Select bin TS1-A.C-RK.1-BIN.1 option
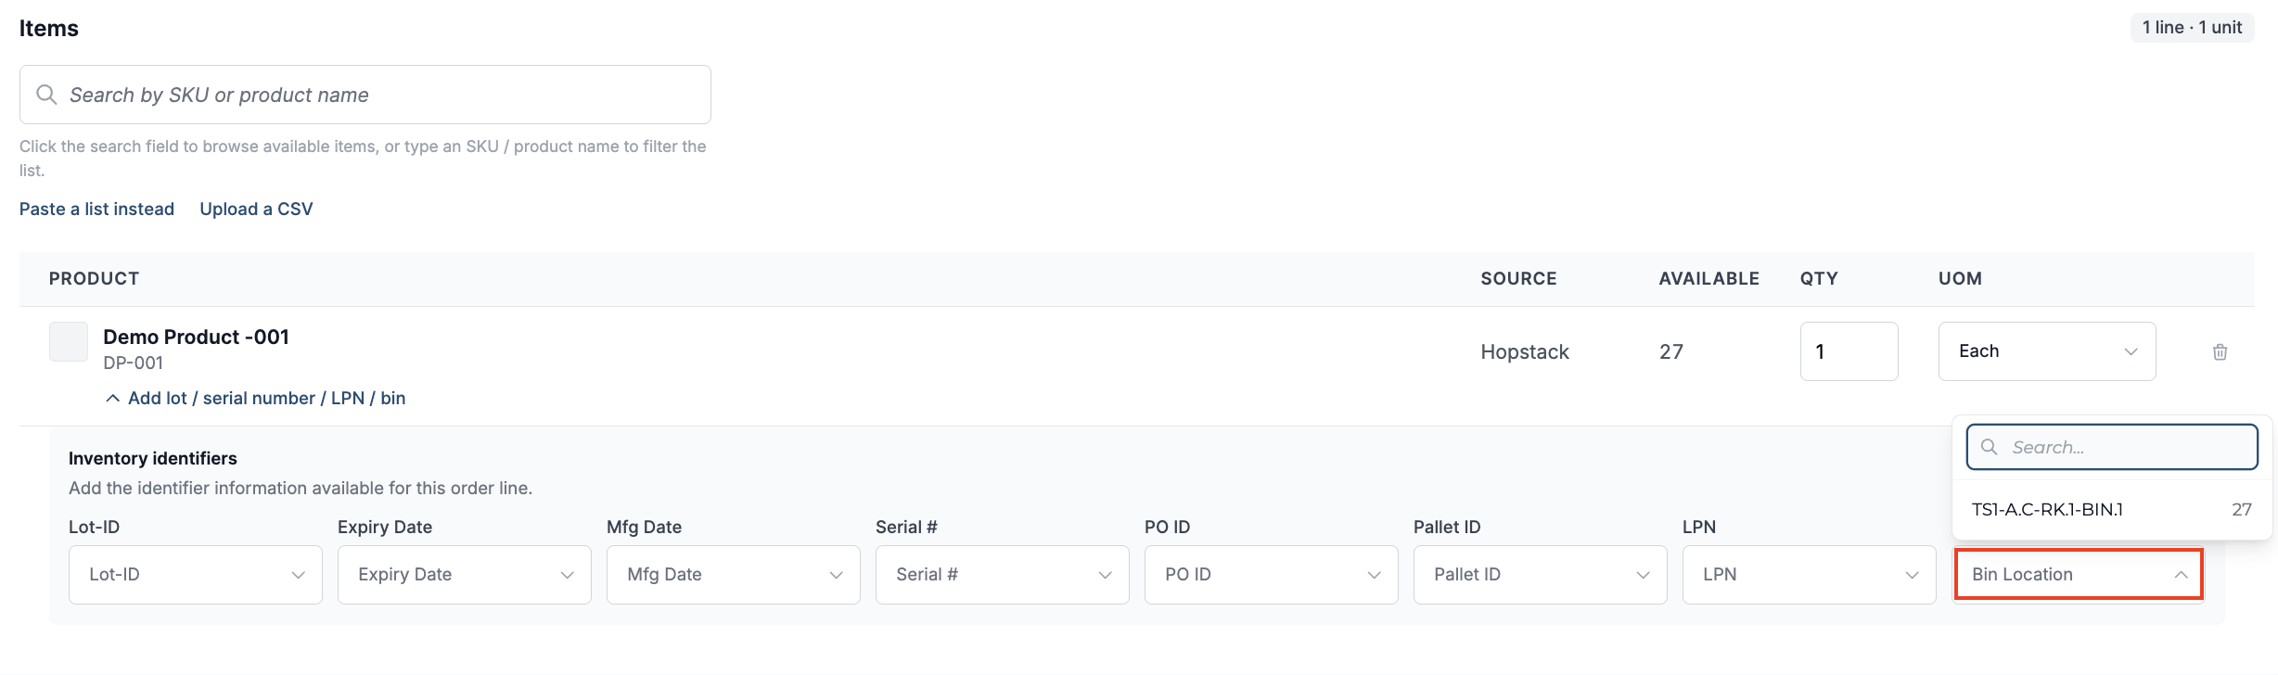 click(2112, 509)
